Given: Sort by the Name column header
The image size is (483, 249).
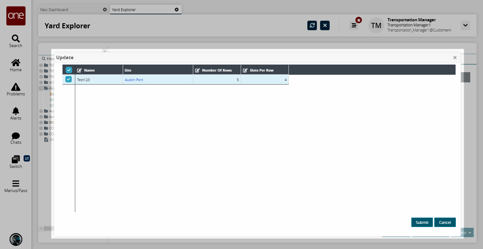Looking at the screenshot, I should [99, 70].
